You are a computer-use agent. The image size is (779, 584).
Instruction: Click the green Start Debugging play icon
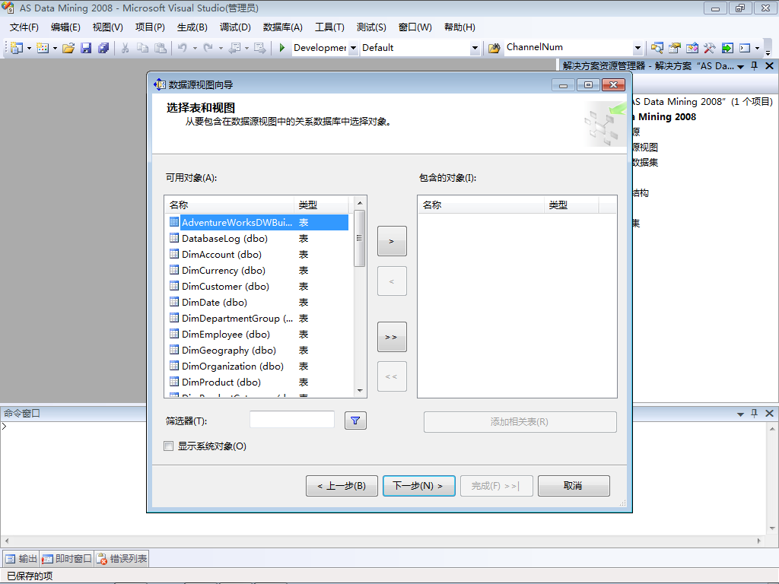281,48
